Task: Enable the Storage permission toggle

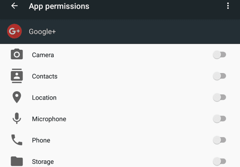Action: 220,161
